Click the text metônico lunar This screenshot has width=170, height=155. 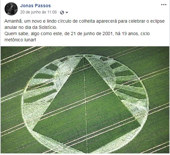tap(20, 40)
